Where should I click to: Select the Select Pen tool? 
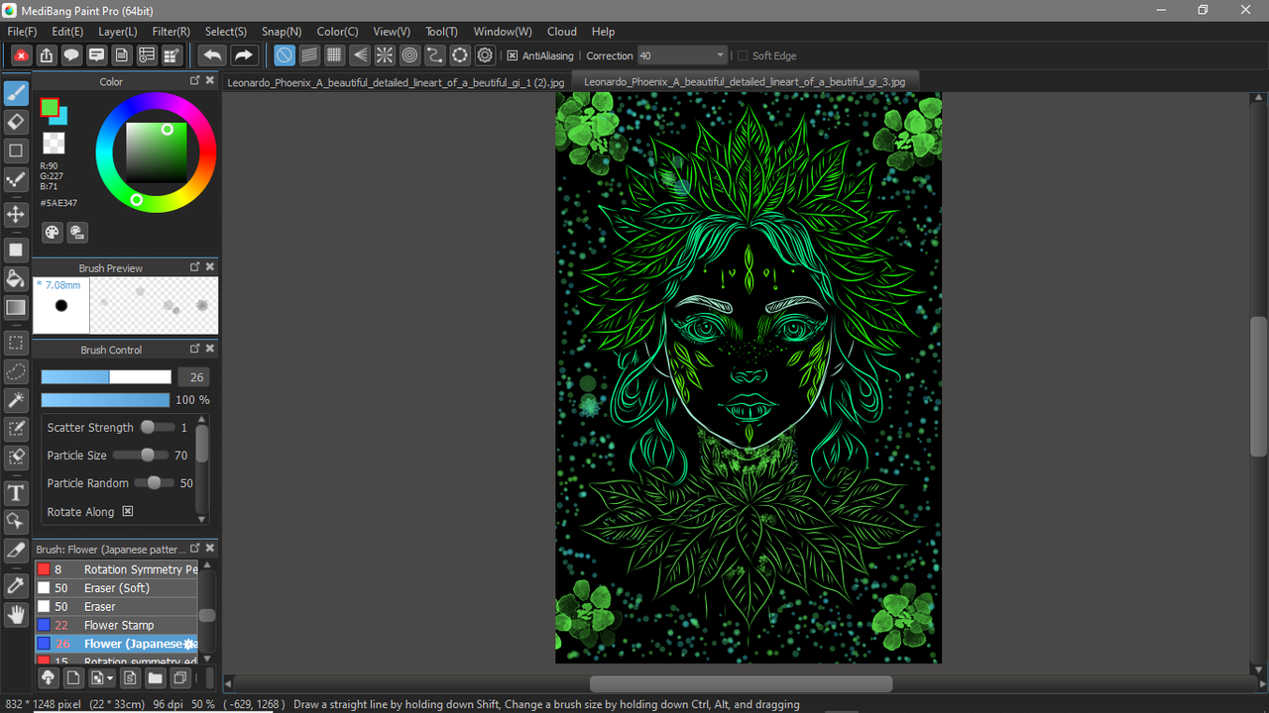click(16, 429)
